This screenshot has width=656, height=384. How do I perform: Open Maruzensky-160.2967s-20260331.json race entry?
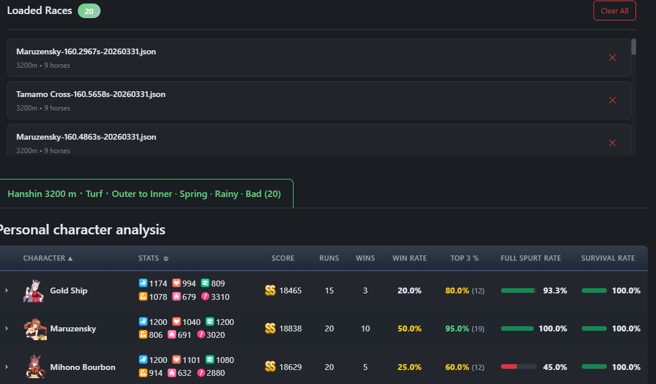(319, 58)
